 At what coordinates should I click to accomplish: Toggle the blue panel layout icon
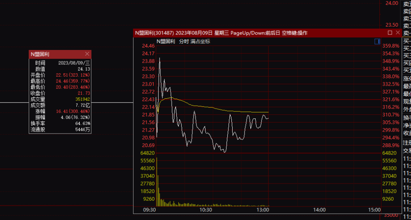pos(377,41)
